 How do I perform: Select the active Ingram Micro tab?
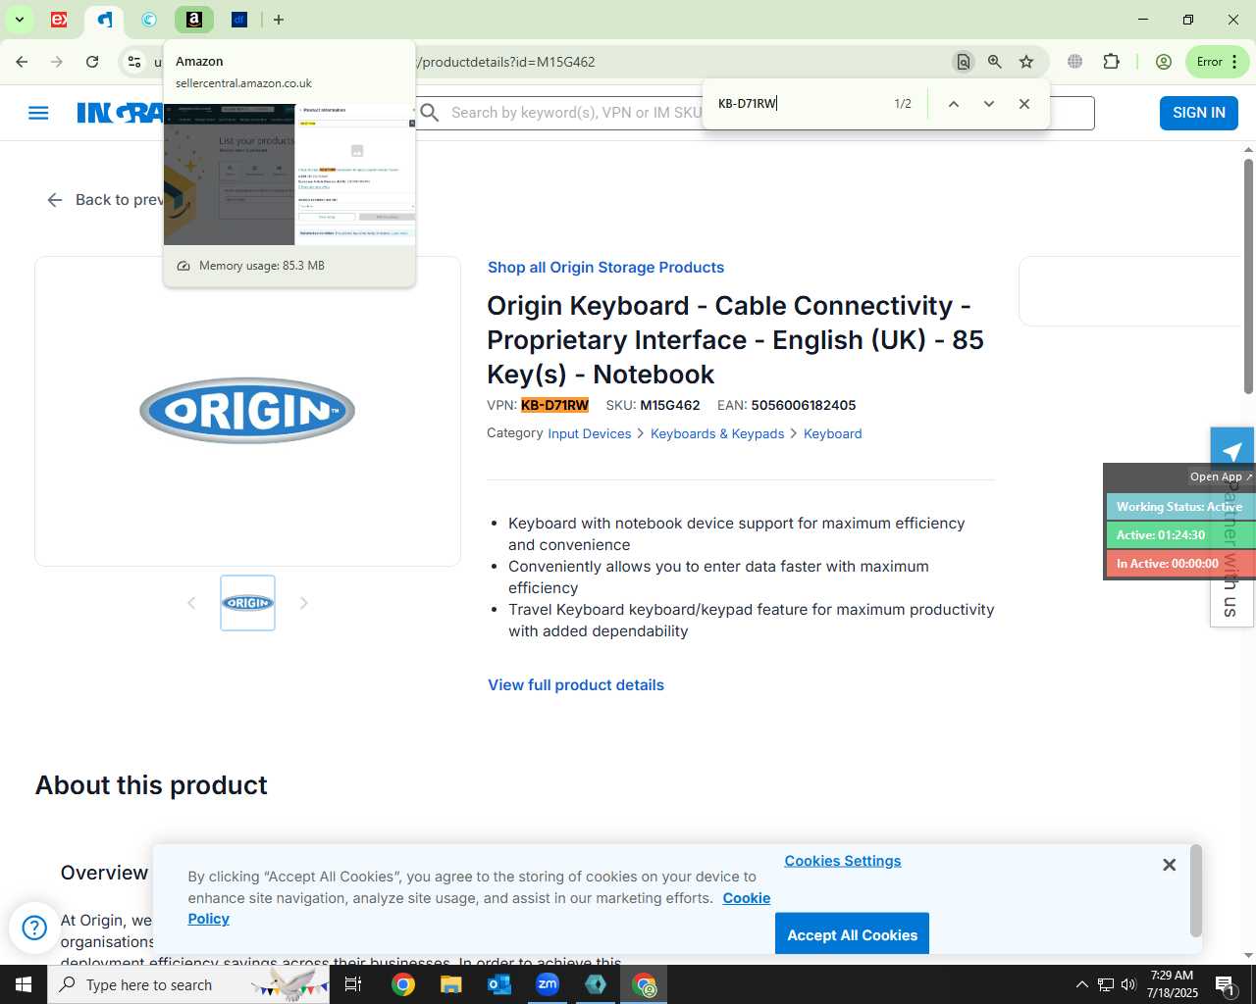(104, 20)
